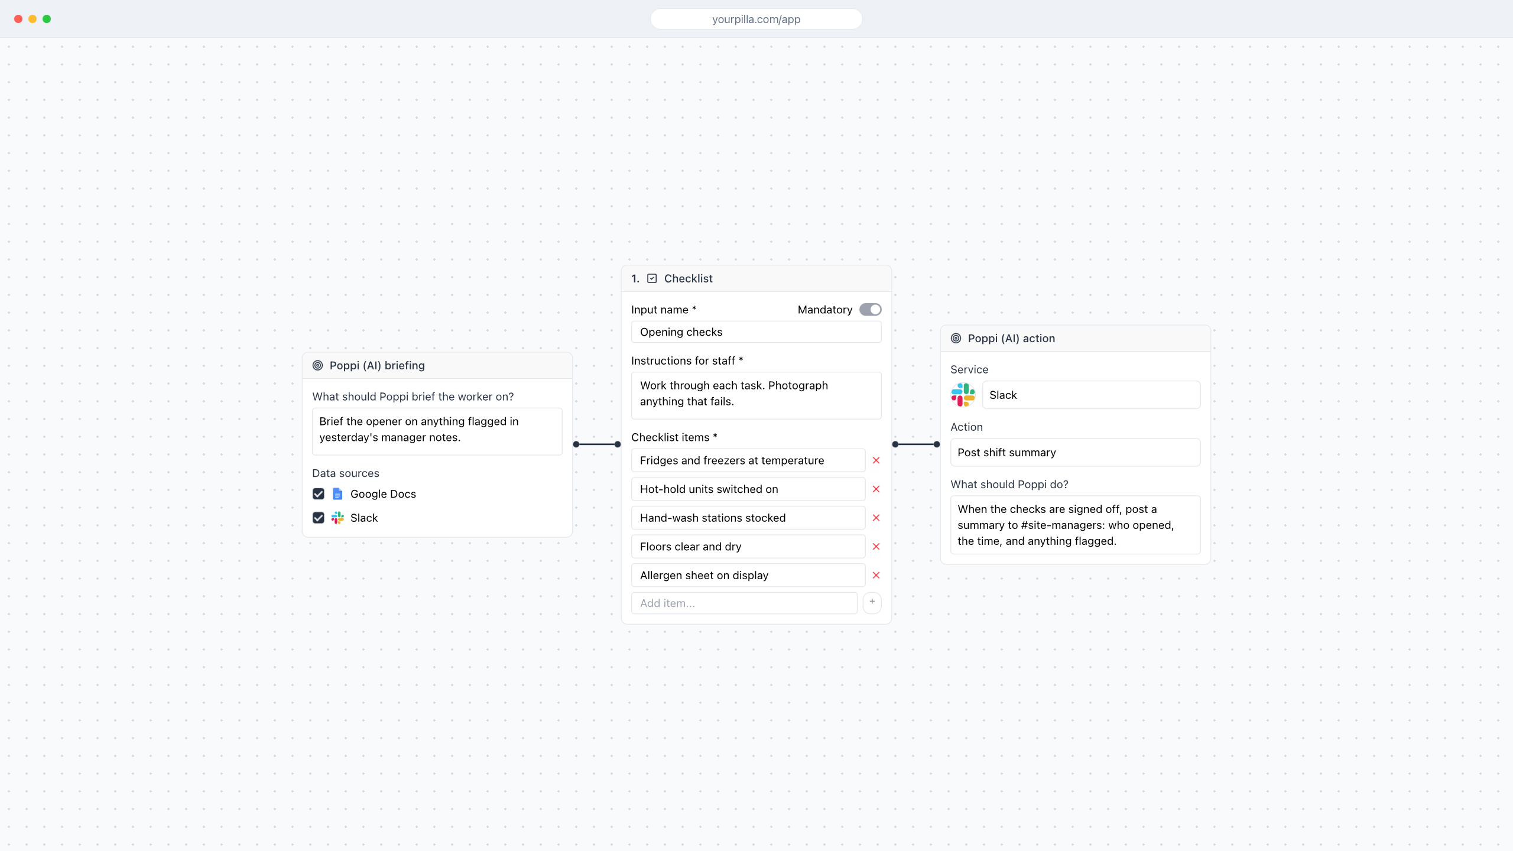The width and height of the screenshot is (1513, 851).
Task: Uncheck the Slack data source checkbox
Action: (x=318, y=518)
